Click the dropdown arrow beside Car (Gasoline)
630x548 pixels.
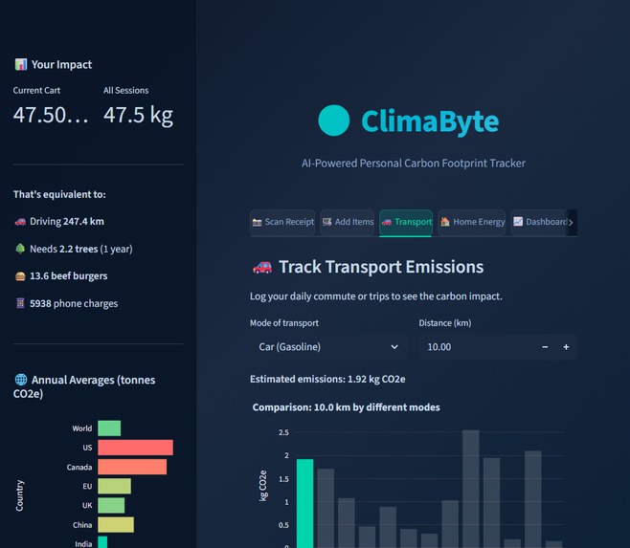394,347
